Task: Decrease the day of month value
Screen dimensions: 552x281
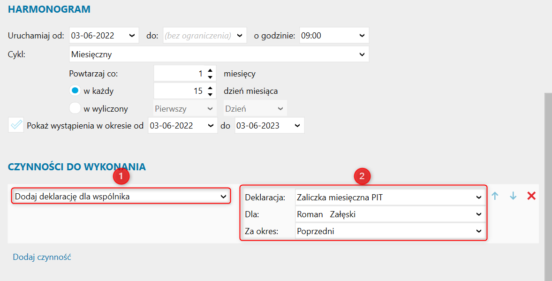Action: click(x=210, y=94)
